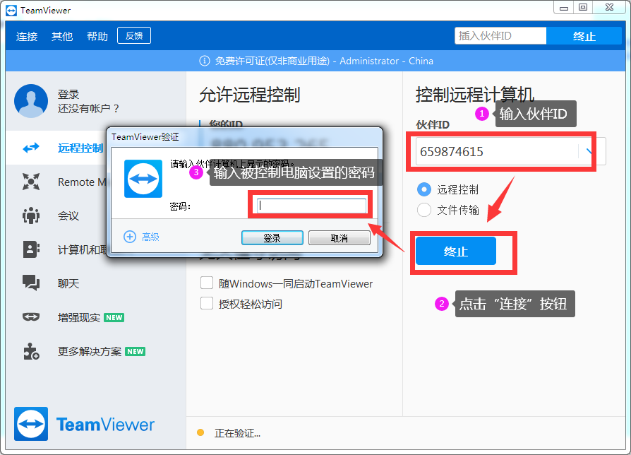This screenshot has width=631, height=455.
Task: Click the TeamViewer logo at bottom left
Action: (x=84, y=424)
